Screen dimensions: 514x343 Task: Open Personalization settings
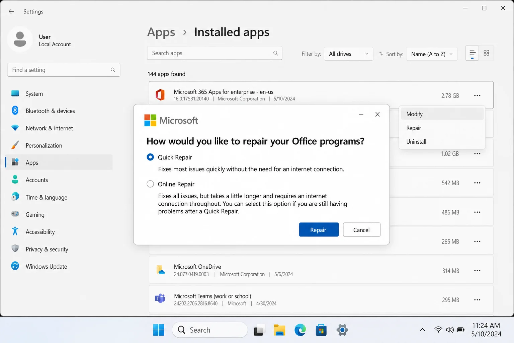click(x=59, y=145)
